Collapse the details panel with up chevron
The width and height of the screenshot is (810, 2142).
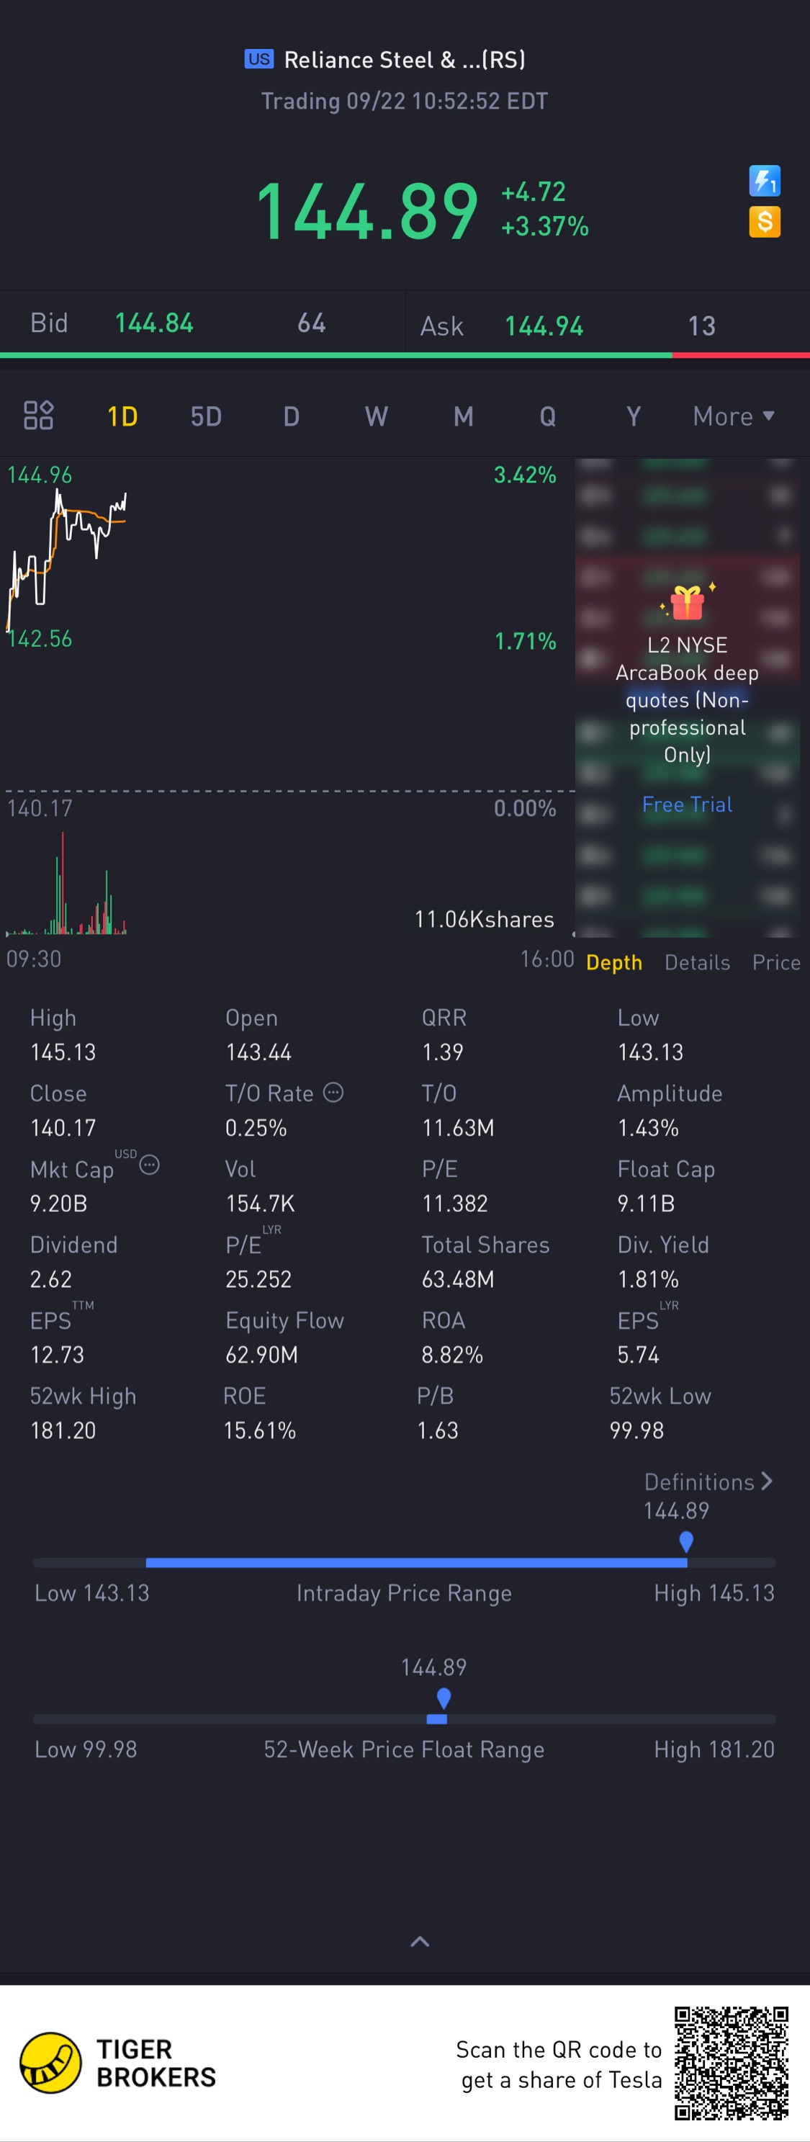pyautogui.click(x=420, y=1942)
